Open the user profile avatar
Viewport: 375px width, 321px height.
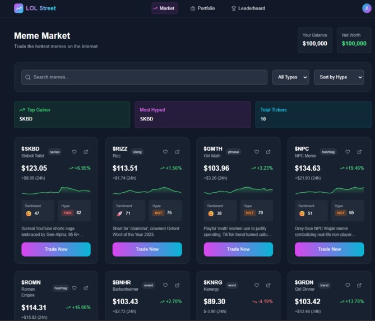tap(367, 8)
